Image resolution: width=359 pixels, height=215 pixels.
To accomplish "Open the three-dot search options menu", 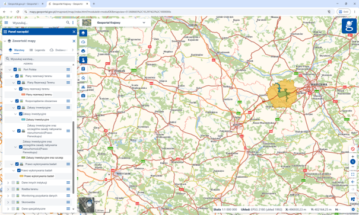I will (x=73, y=23).
